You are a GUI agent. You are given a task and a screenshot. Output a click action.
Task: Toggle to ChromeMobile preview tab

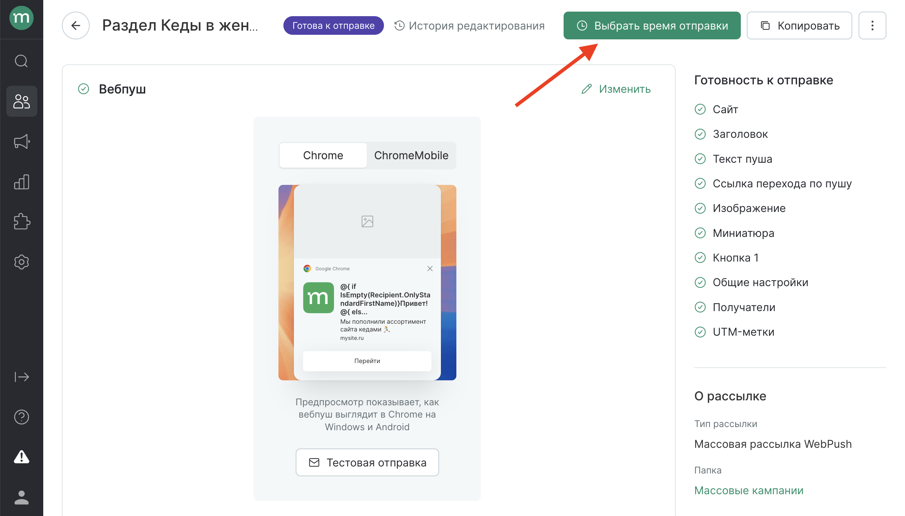[x=411, y=155]
